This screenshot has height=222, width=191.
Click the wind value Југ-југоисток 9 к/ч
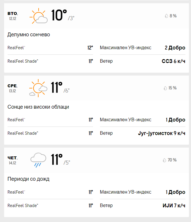161,133
